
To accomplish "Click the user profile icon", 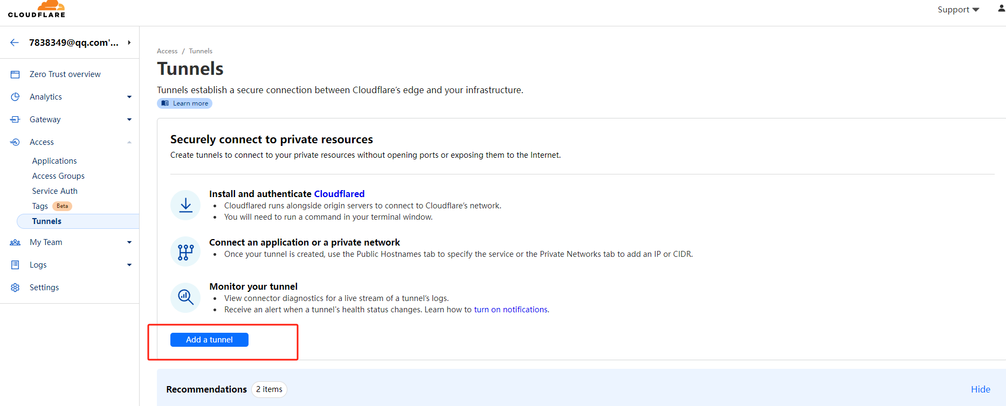I will tap(1001, 9).
